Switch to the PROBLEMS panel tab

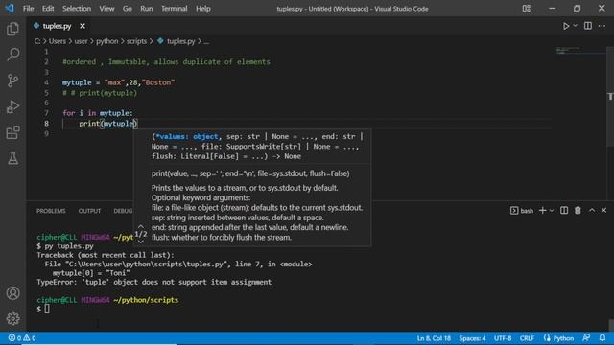[x=51, y=211]
